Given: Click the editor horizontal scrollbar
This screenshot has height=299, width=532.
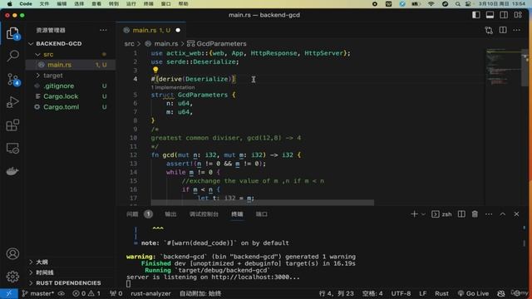Looking at the screenshot, I should pos(263,203).
